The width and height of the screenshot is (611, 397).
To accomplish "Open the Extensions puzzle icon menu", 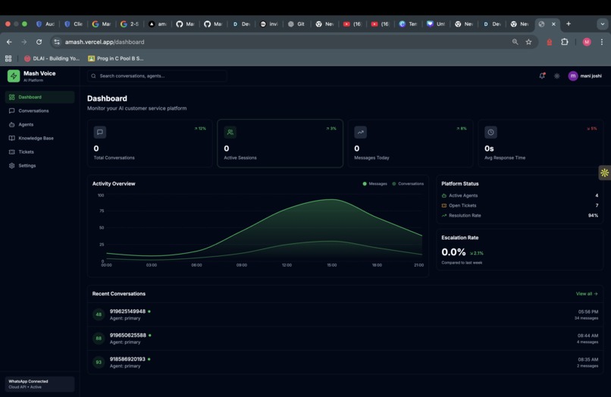I will click(565, 42).
